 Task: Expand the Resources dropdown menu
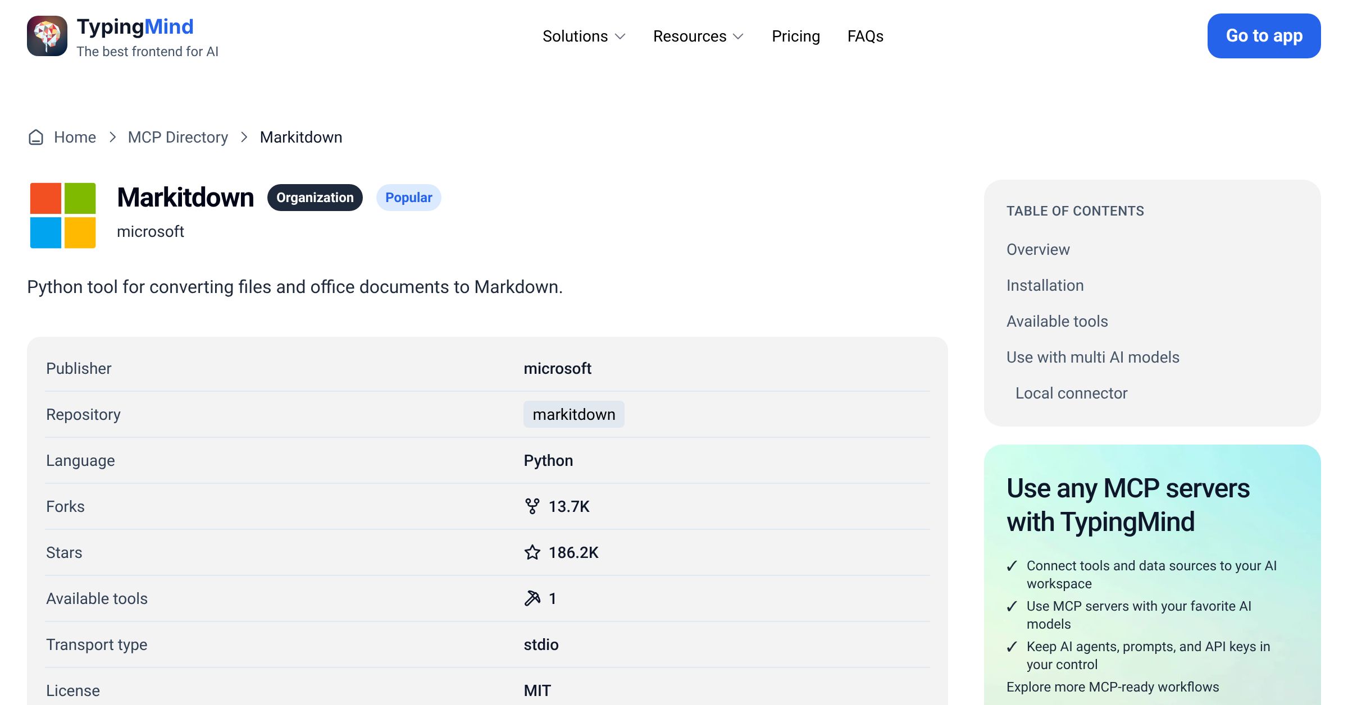698,36
